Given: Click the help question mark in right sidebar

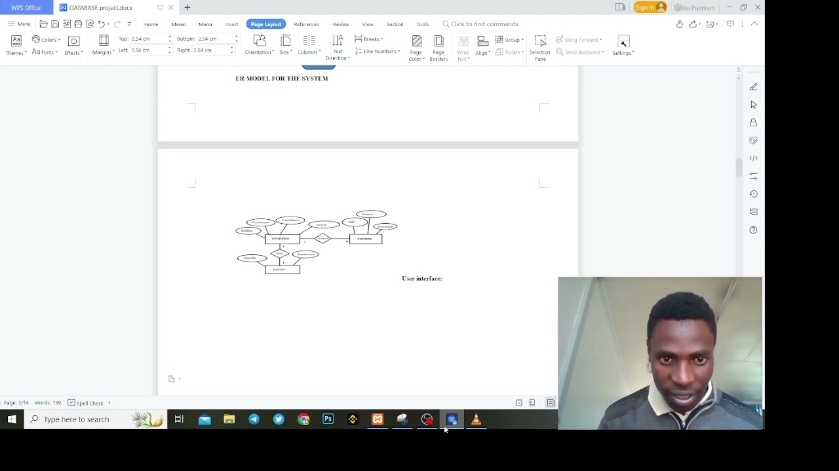Looking at the screenshot, I should coord(753,230).
